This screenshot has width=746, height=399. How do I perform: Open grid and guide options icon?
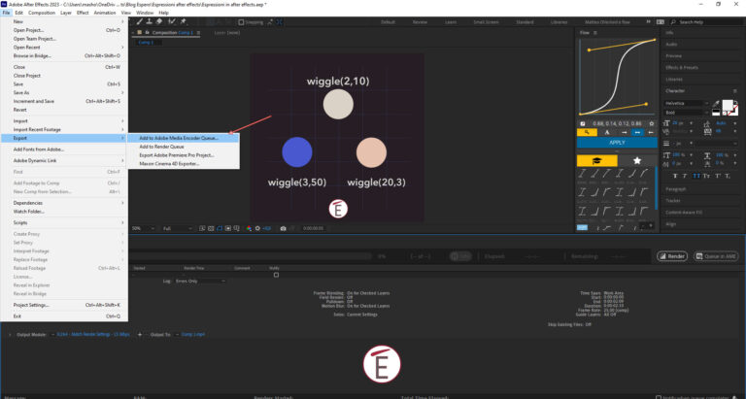click(x=236, y=229)
